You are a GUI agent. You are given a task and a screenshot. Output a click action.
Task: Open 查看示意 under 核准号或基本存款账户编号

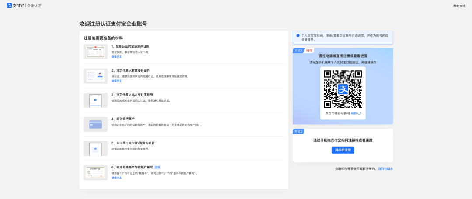pyautogui.click(x=117, y=178)
